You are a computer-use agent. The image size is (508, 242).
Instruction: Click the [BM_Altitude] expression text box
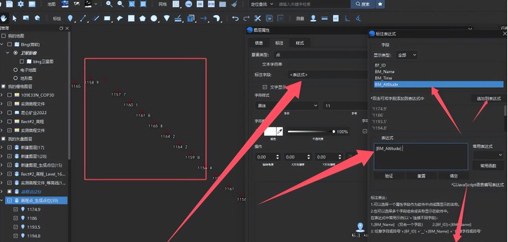coord(421,157)
